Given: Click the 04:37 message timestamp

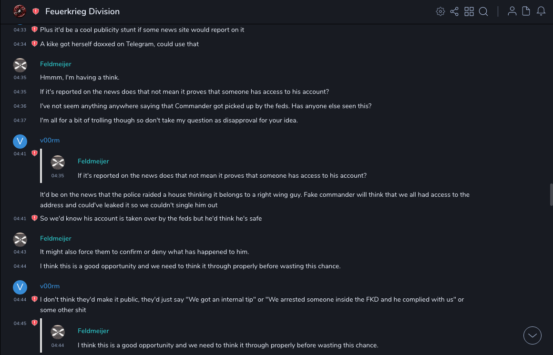Looking at the screenshot, I should tap(20, 121).
